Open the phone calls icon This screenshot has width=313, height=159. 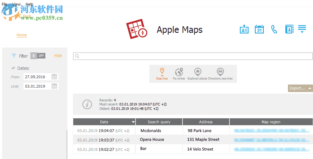coord(274,29)
